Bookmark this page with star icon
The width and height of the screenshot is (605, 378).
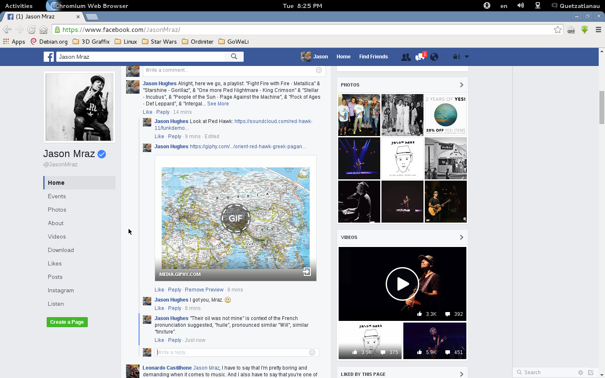(558, 30)
